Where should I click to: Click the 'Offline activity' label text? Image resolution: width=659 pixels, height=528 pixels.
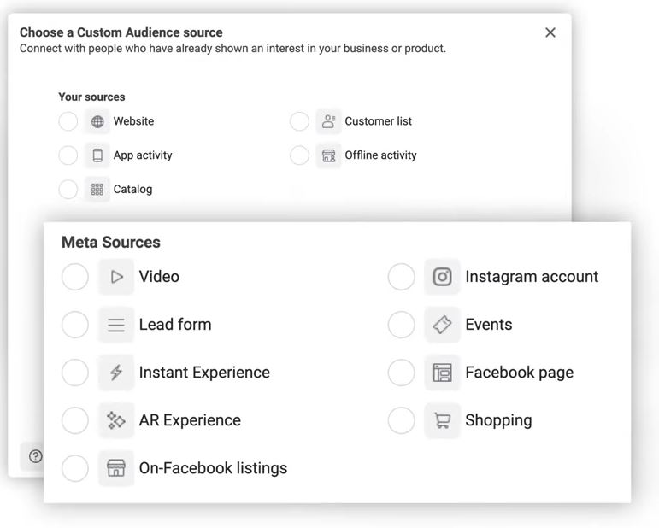pyautogui.click(x=380, y=155)
